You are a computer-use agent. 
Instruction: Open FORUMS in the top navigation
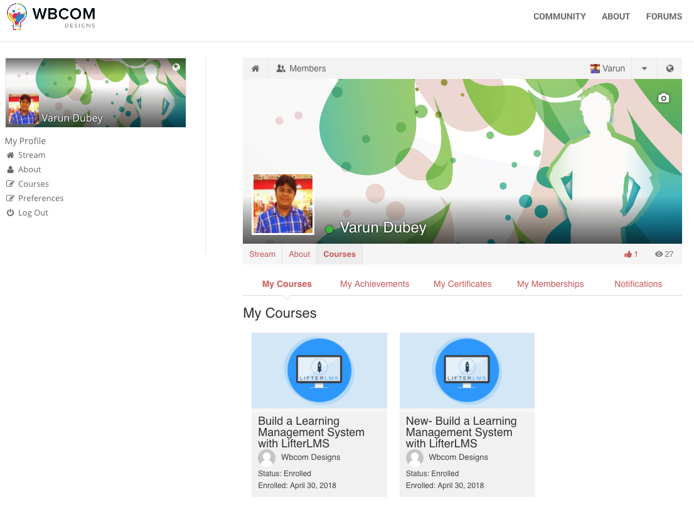[x=664, y=16]
